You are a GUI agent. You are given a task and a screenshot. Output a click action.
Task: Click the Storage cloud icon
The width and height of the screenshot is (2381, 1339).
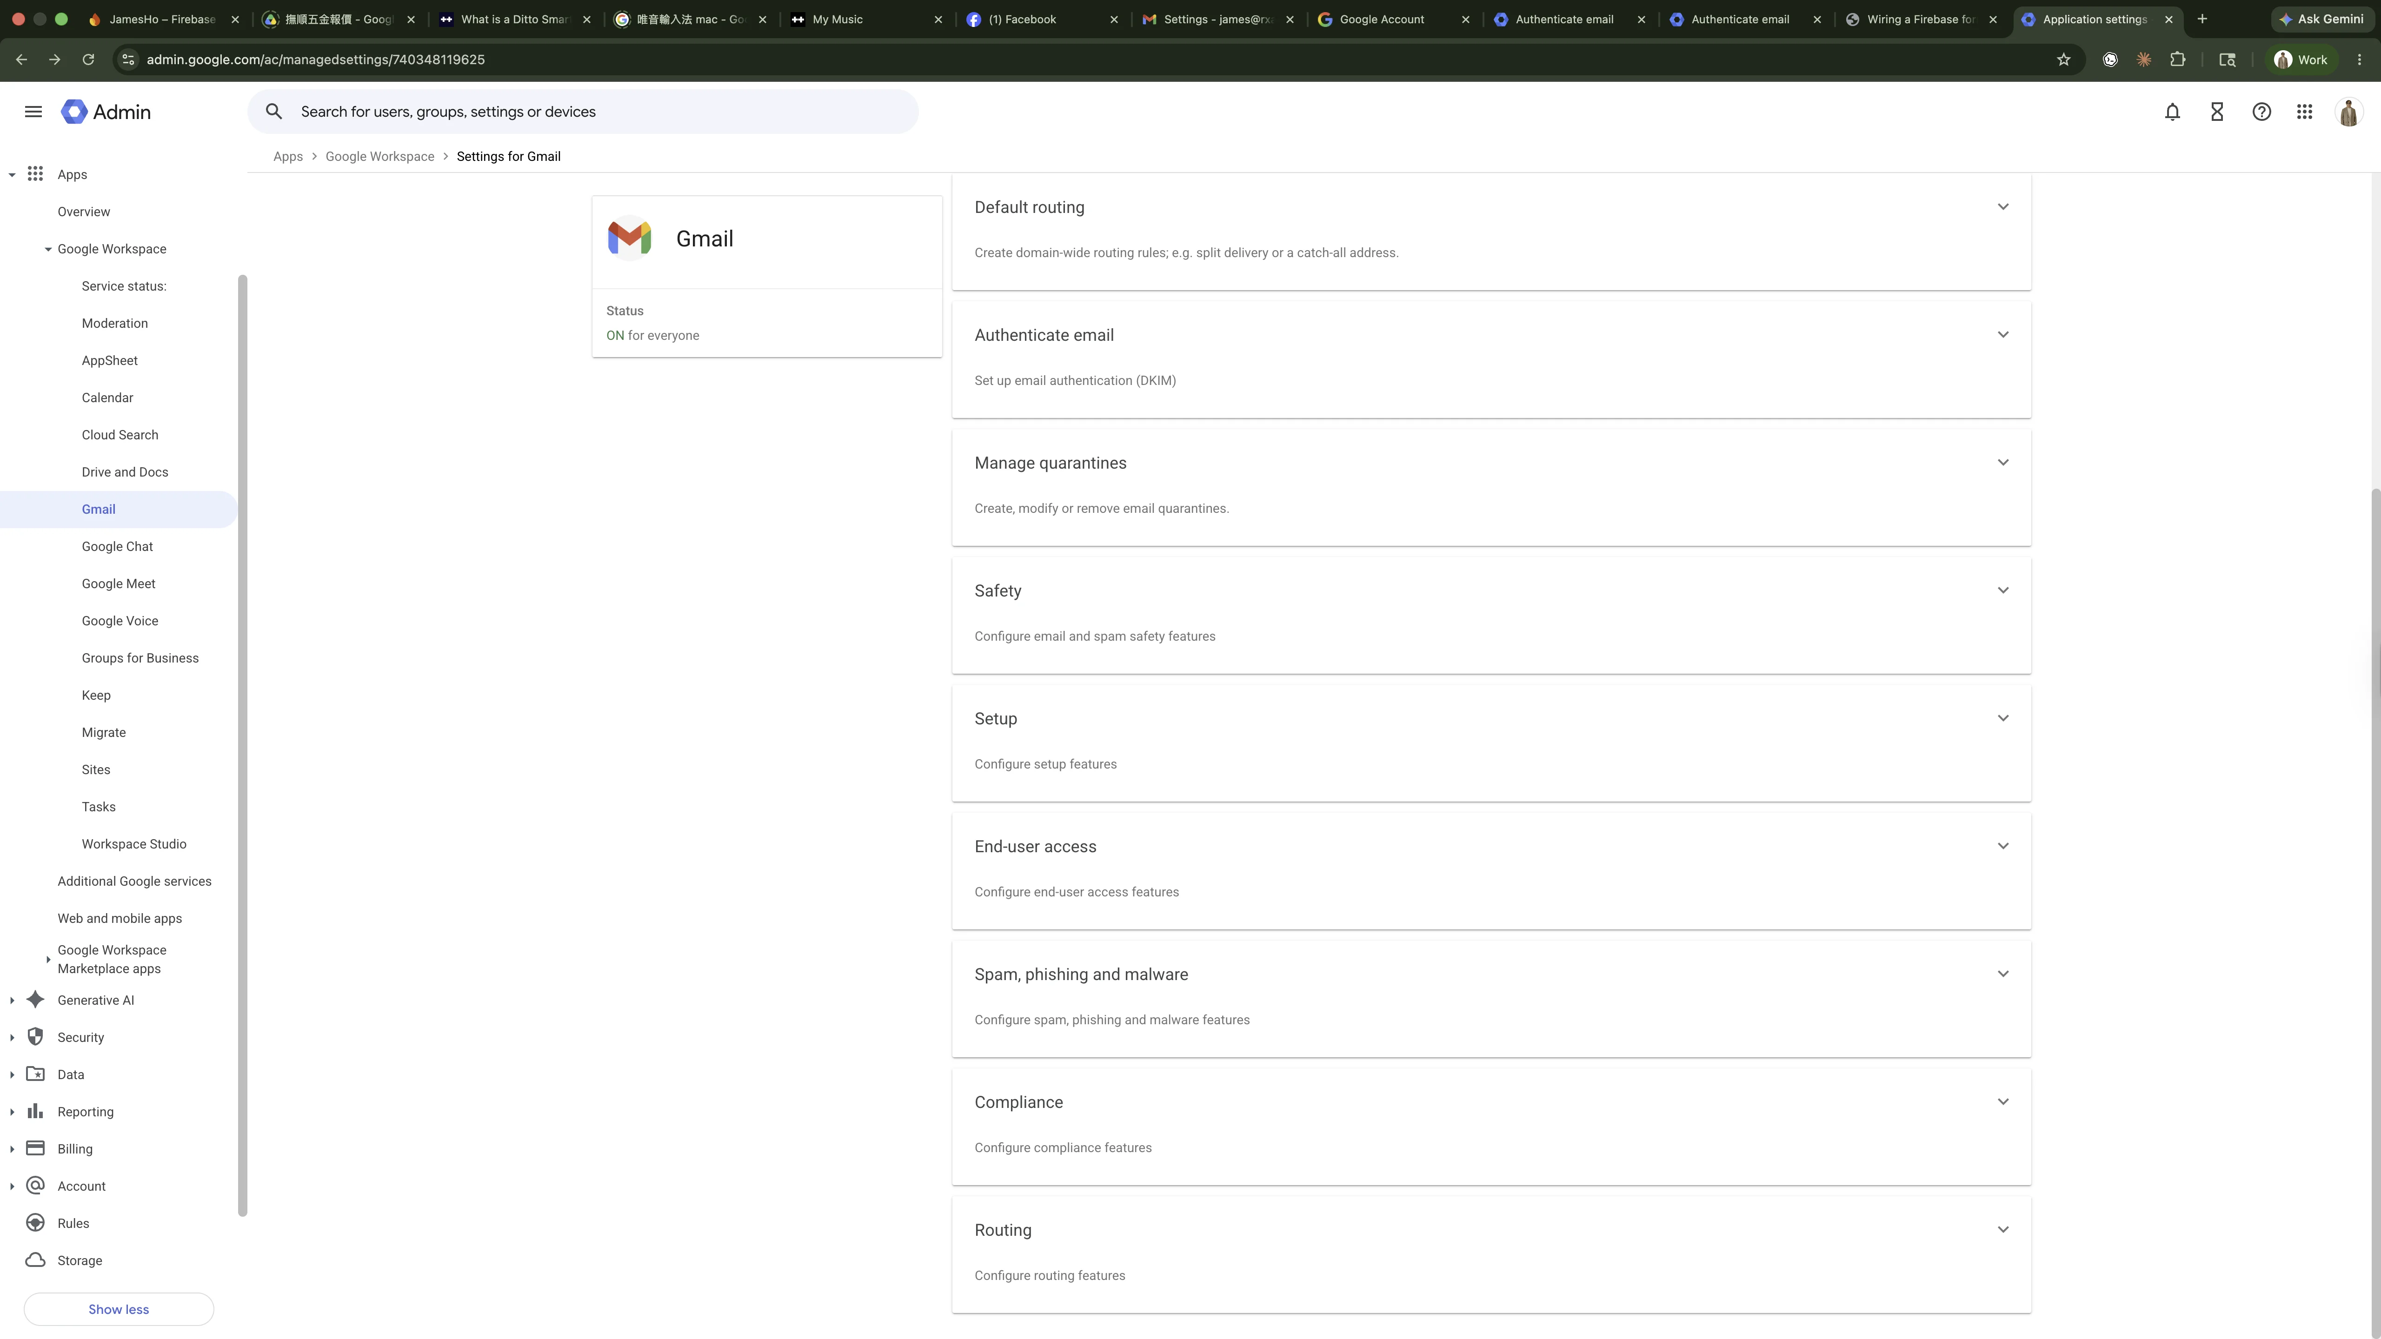pos(35,1259)
